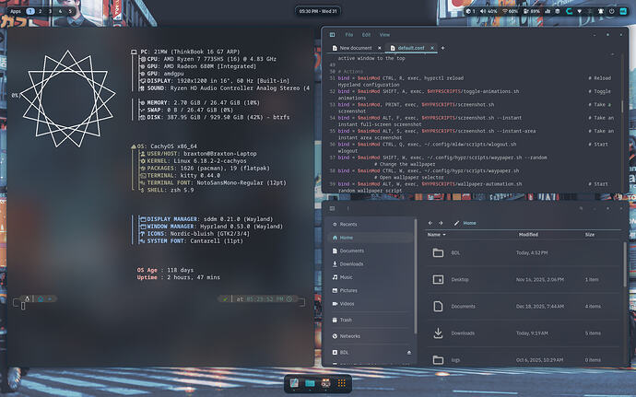Open Trash in file manager sidebar
This screenshot has width=636, height=397.
pyautogui.click(x=370, y=320)
